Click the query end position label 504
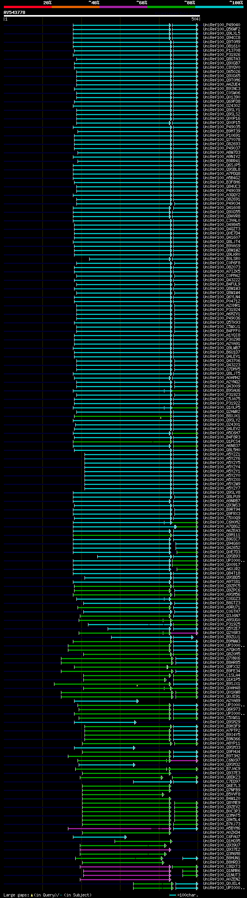 (x=195, y=19)
